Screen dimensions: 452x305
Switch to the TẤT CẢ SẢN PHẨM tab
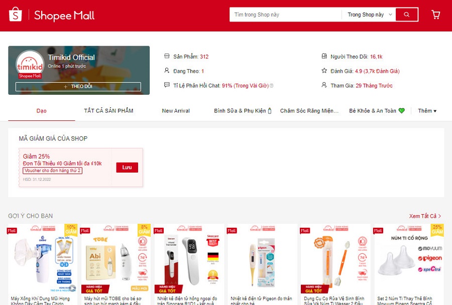[108, 111]
